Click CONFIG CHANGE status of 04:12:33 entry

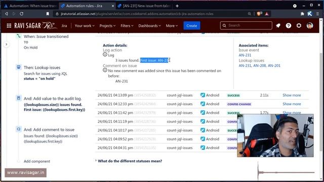pos(239,104)
